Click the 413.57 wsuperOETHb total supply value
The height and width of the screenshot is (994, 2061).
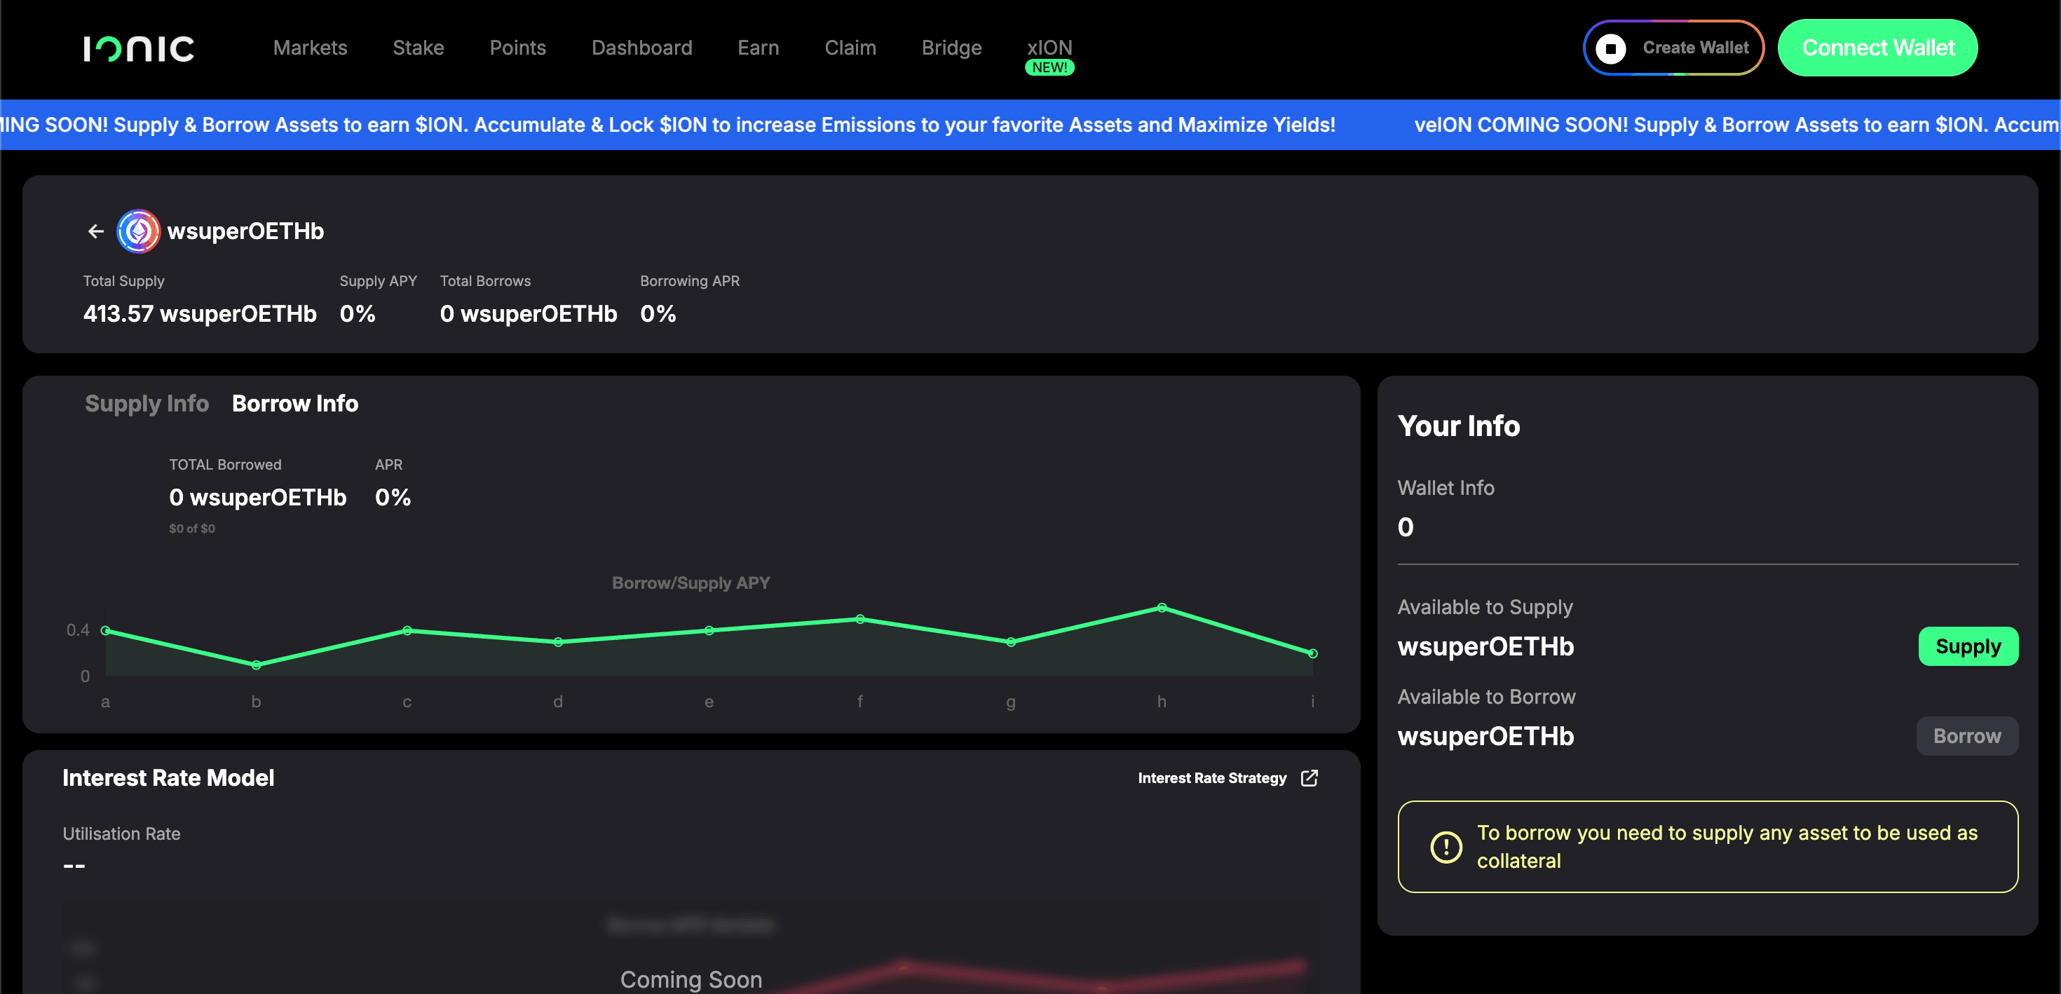tap(199, 314)
